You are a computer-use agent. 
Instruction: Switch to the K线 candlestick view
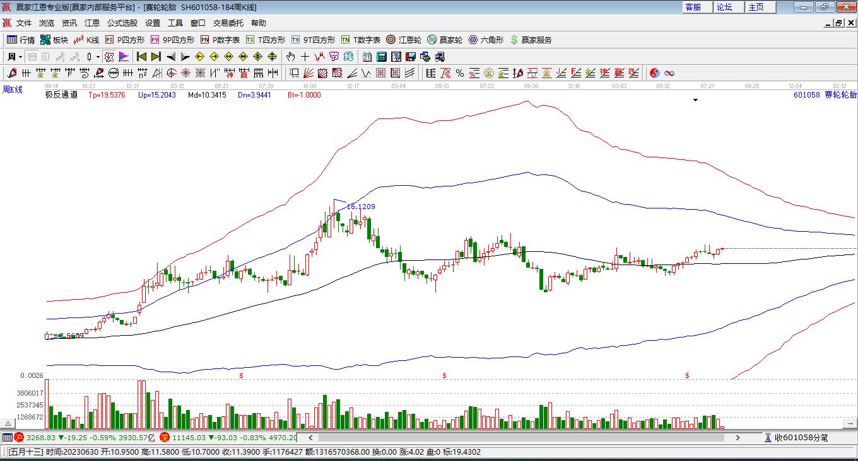[86, 40]
